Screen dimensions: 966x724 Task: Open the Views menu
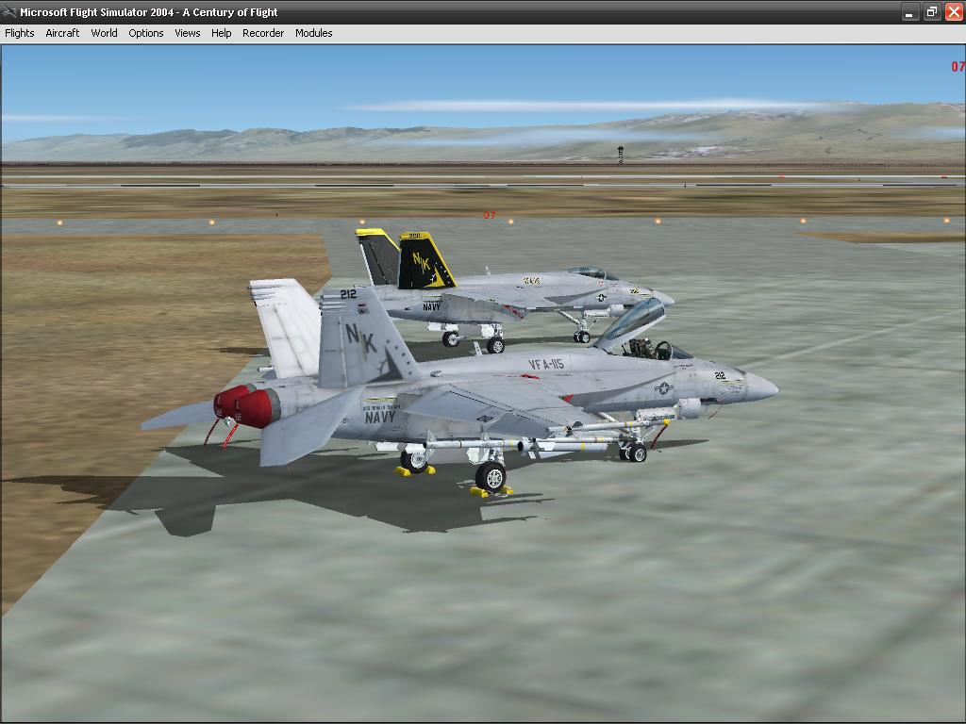click(x=188, y=33)
